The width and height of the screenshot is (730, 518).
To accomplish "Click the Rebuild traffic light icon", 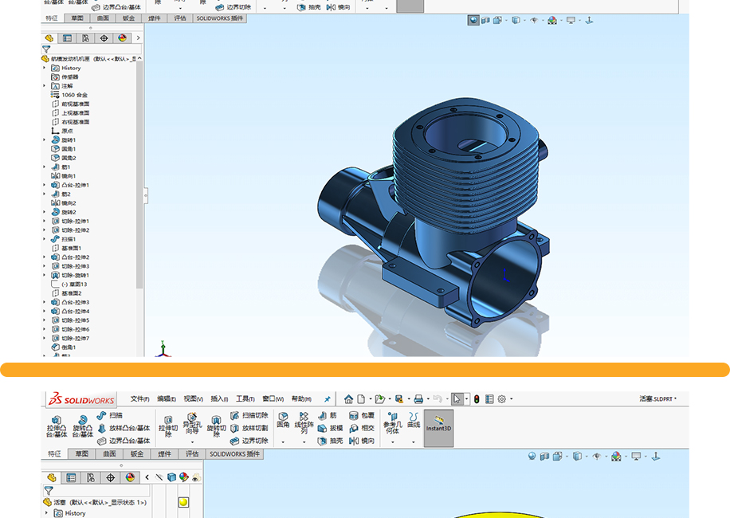I will coord(477,398).
